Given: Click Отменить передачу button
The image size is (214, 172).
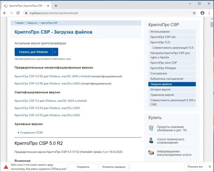Looking at the screenshot, I should (114, 167).
